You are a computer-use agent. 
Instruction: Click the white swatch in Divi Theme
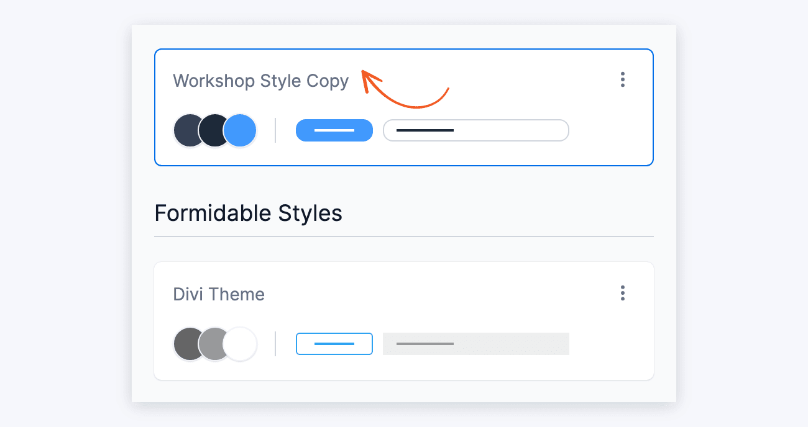(240, 344)
